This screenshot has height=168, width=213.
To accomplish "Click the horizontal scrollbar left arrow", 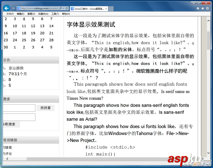I will pos(7,159).
